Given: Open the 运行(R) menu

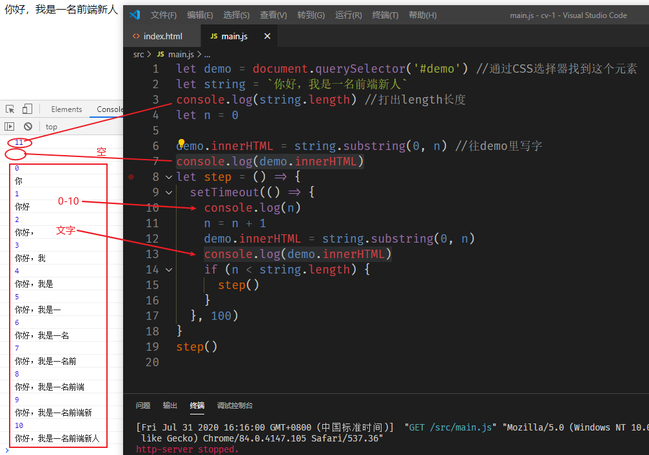Looking at the screenshot, I should (x=348, y=15).
